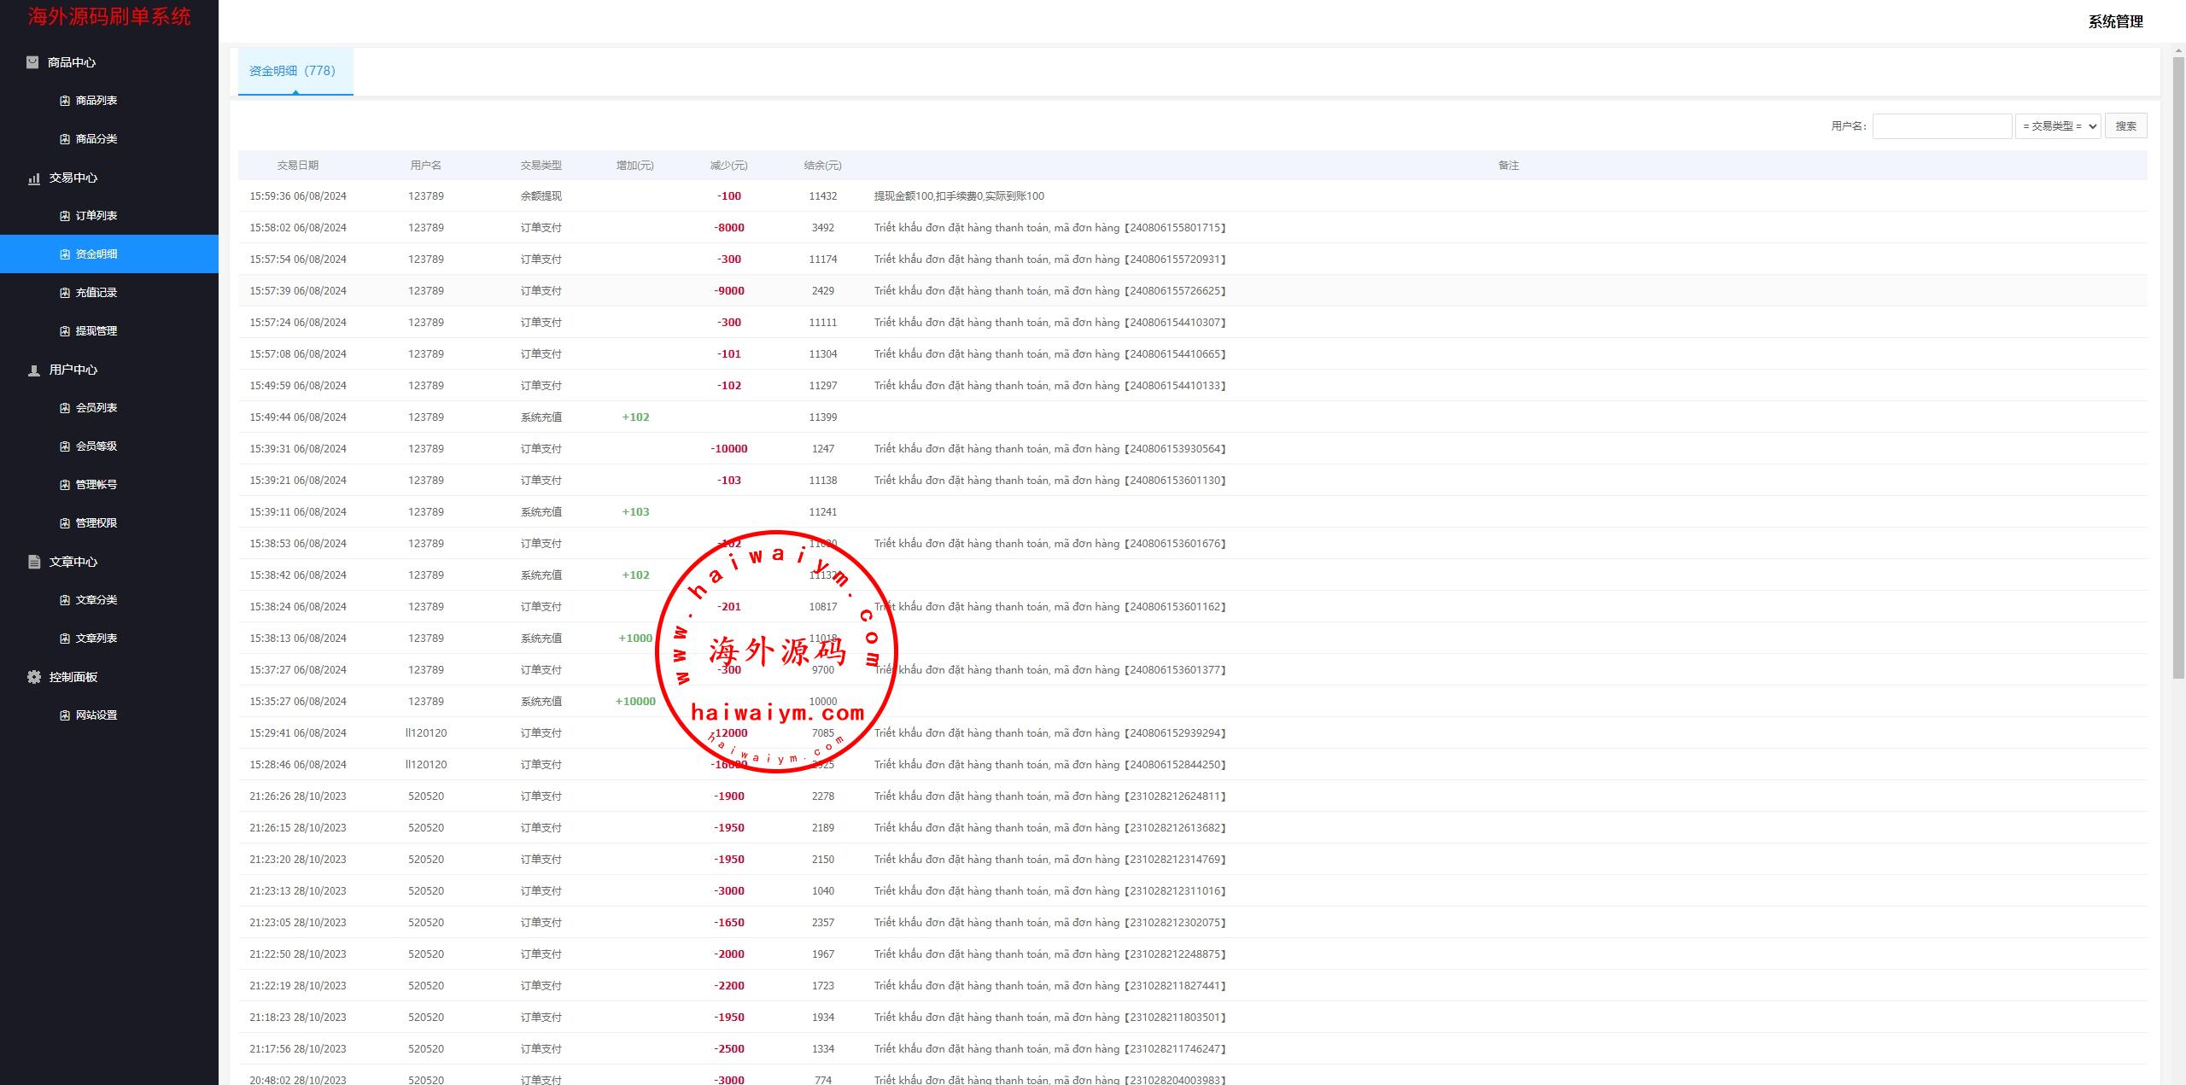
Task: Click the 商品中心 shopping bag icon
Action: 32,62
